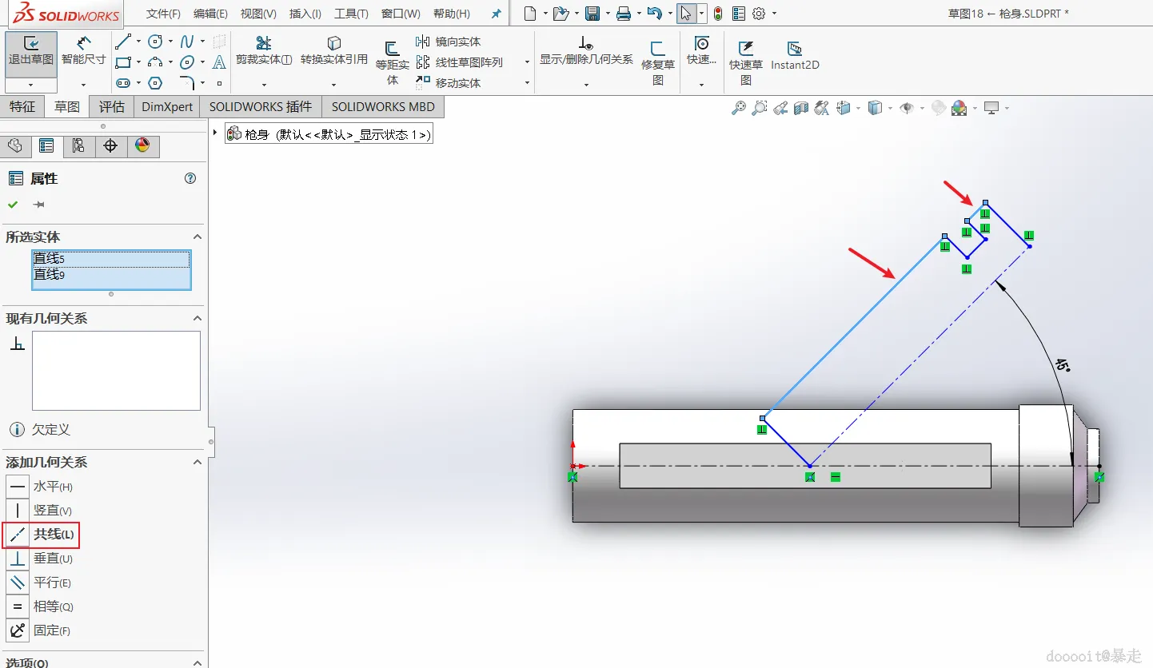Add Perpendicular relation 垂直(U)

pos(41,559)
